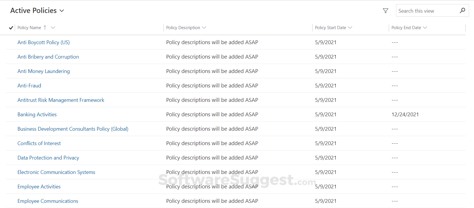The width and height of the screenshot is (474, 208).
Task: Open the Conflicts of Interest policy
Action: pos(39,143)
